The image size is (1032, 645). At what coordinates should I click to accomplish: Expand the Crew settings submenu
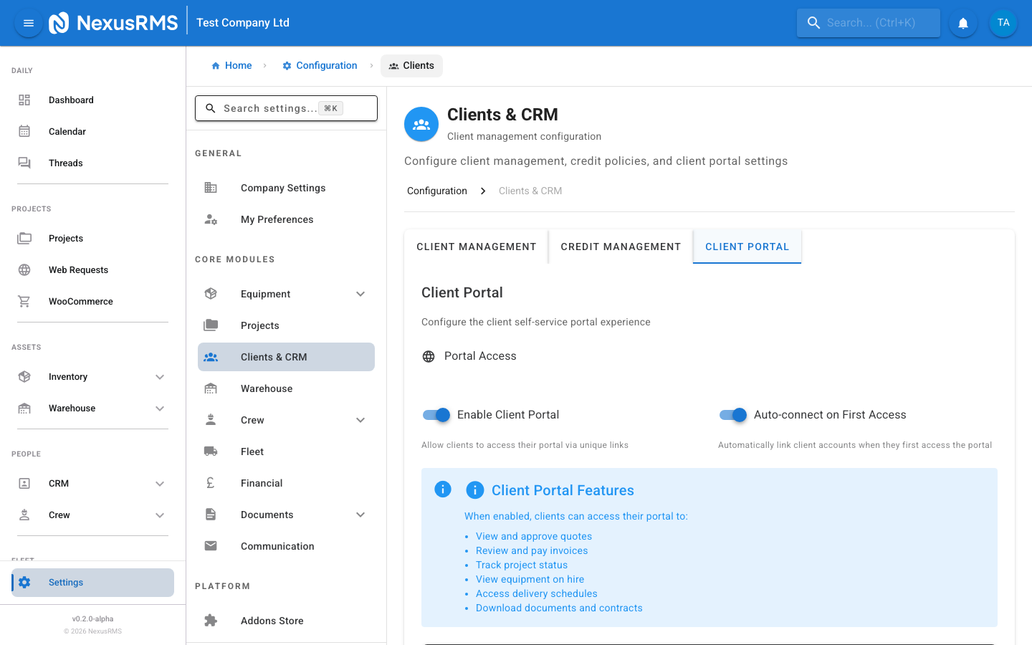click(x=360, y=420)
